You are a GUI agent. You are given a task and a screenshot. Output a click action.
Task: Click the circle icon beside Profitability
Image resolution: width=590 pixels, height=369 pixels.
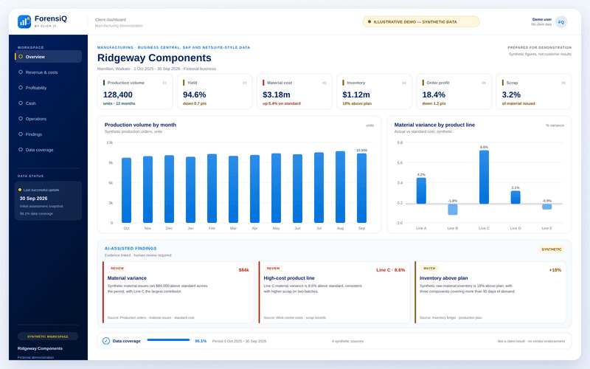[21, 87]
